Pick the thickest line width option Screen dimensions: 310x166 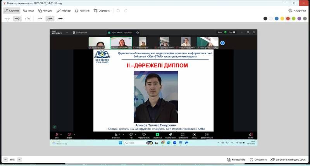click(60, 18)
